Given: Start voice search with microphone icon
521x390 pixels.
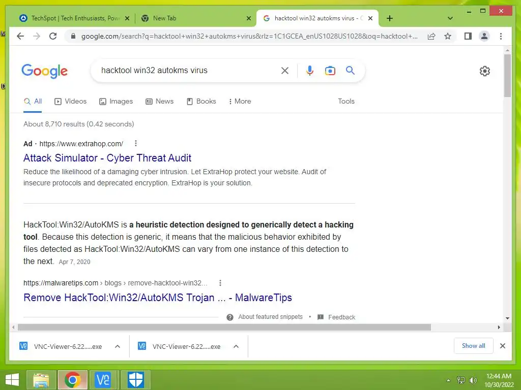Looking at the screenshot, I should click(x=310, y=70).
